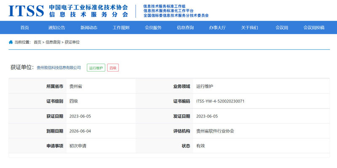Select 初次申请 application value
The width and height of the screenshot is (337, 168).
tap(78, 146)
